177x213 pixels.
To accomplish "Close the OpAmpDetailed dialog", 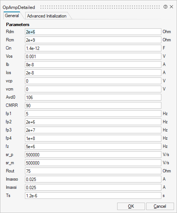I will (x=171, y=7).
